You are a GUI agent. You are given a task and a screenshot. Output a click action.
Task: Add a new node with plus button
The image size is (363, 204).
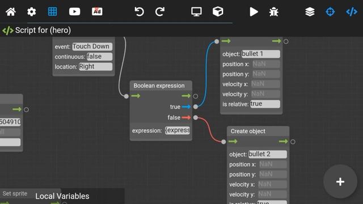(x=340, y=181)
